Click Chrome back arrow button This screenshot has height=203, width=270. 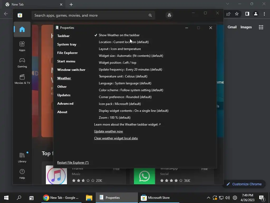click(6, 14)
